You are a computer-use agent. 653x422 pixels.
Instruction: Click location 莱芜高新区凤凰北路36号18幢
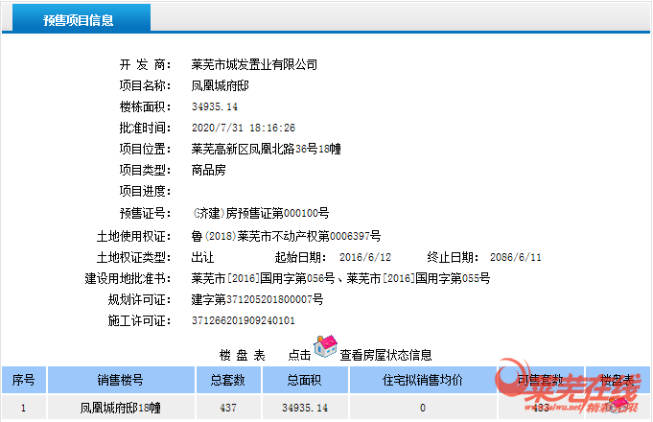[267, 149]
